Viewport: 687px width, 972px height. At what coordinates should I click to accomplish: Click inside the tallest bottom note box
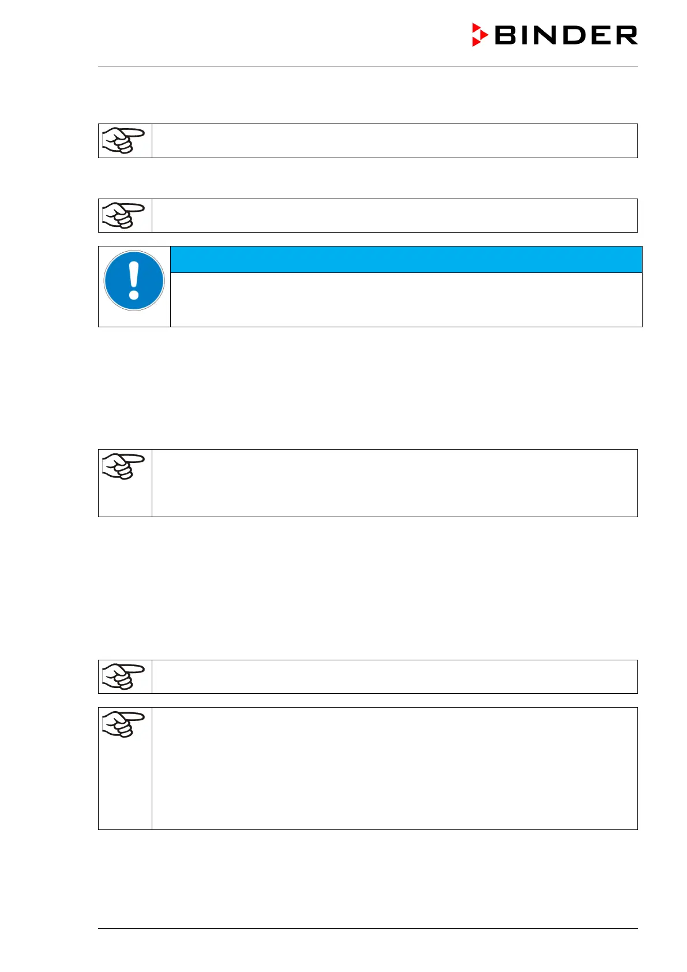point(395,768)
